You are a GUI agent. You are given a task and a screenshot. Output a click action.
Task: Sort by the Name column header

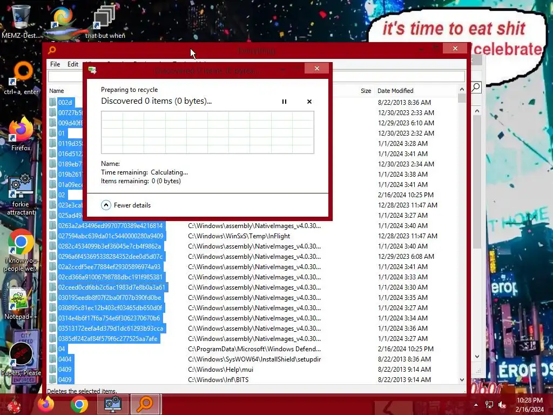[x=56, y=91]
